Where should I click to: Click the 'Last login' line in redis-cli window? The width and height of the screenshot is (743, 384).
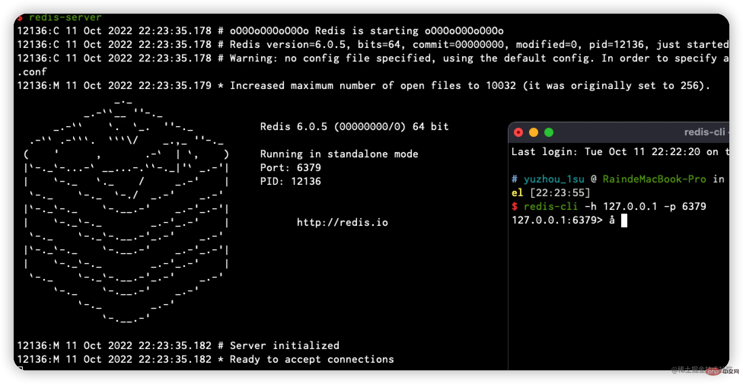click(619, 152)
